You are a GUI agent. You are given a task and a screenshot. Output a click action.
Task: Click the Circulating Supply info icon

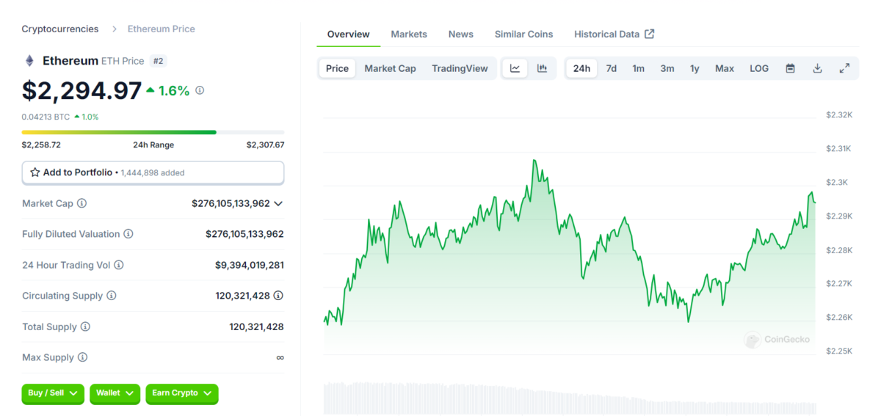point(112,296)
